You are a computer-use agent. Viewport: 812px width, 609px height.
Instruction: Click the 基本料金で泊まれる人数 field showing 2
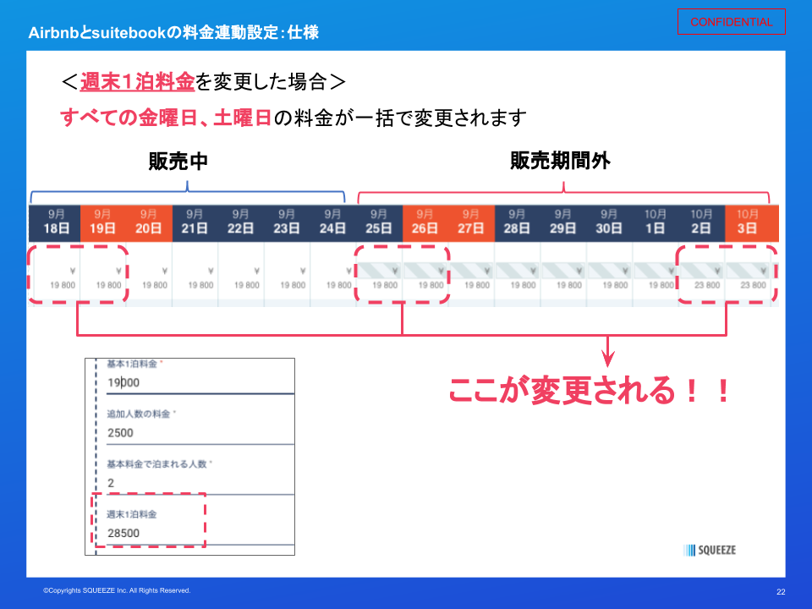(x=200, y=483)
